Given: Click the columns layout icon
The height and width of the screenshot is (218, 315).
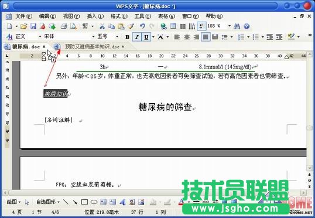Looking at the screenshot, I should click(x=183, y=26).
